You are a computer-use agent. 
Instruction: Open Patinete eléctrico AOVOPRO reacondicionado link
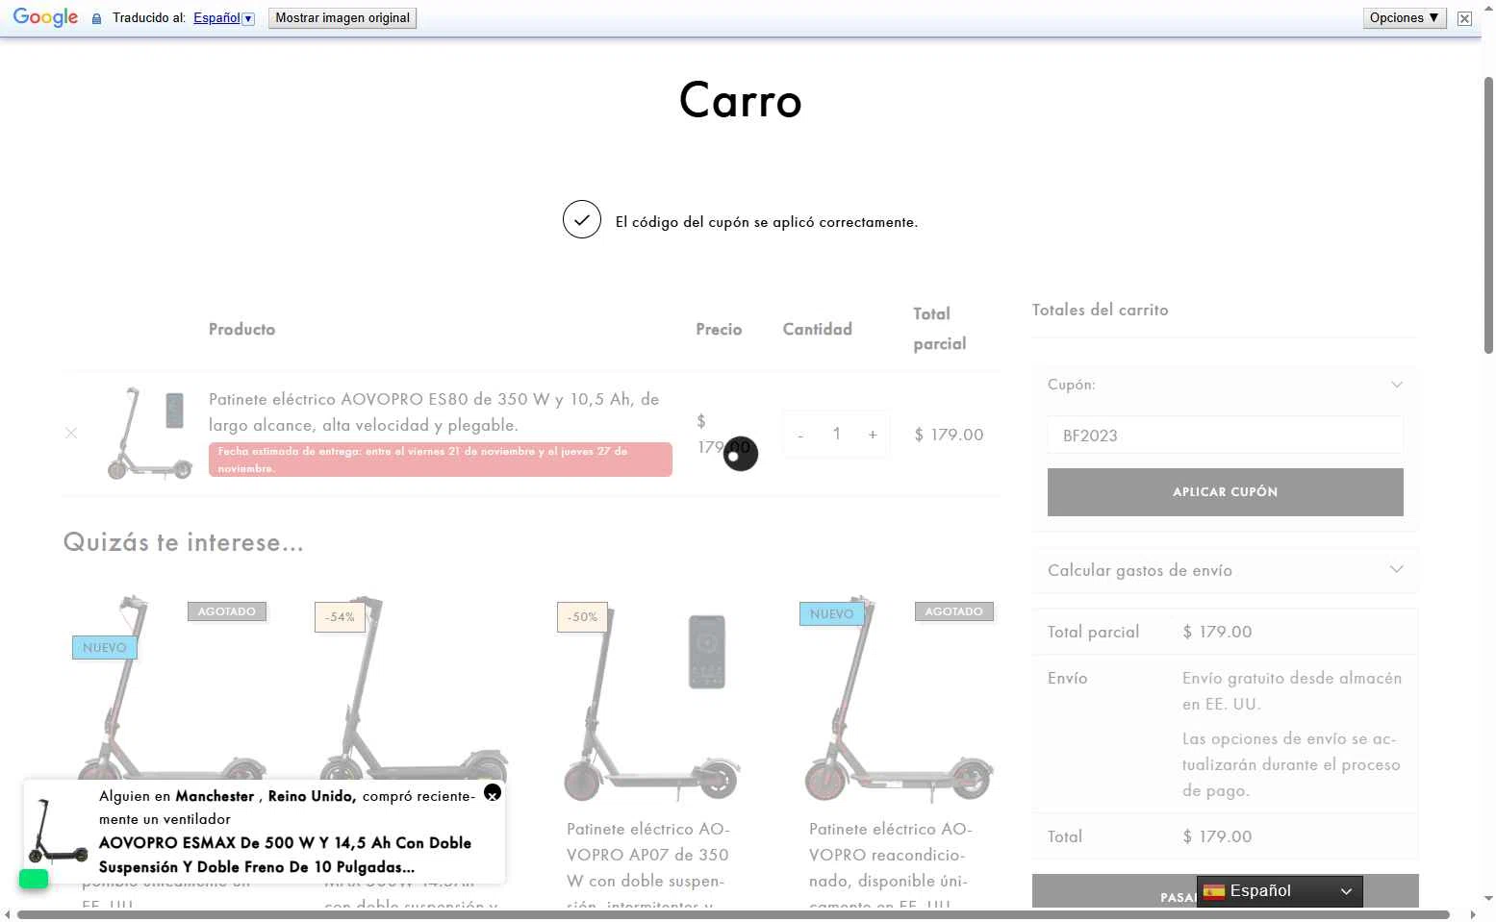(890, 867)
